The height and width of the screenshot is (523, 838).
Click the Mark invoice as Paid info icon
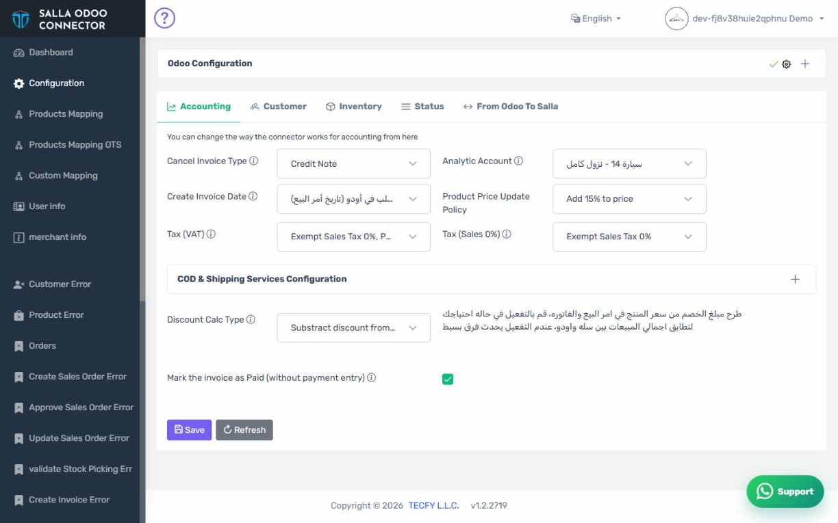(372, 377)
